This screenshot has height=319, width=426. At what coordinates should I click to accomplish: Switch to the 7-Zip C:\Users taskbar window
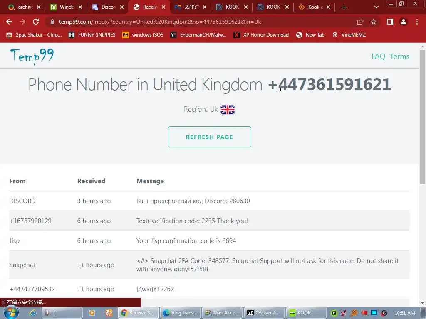tap(264, 313)
